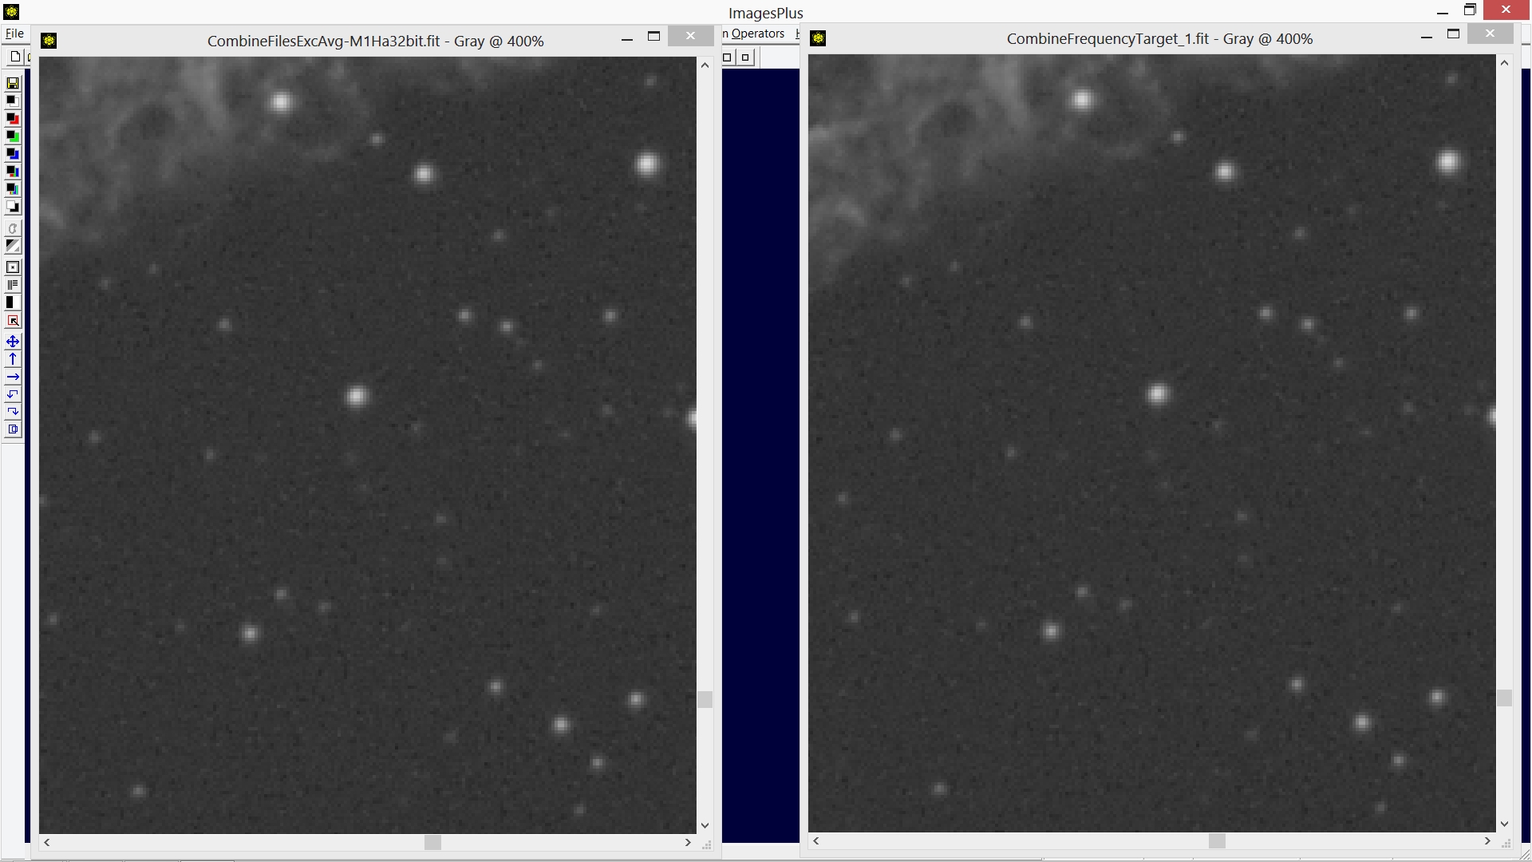This screenshot has height=862, width=1532.
Task: Click the black and green squares icon
Action: 13,136
